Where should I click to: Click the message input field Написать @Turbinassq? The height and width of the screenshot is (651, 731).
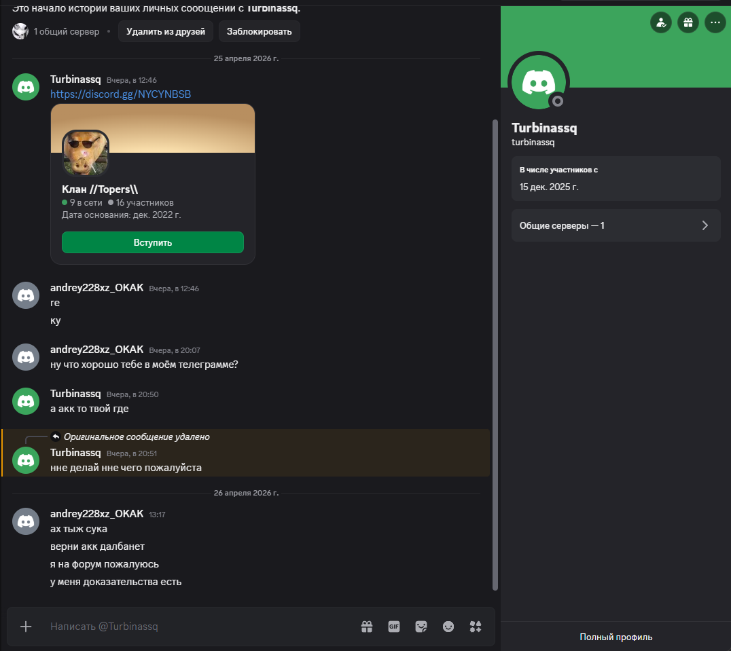(x=197, y=627)
